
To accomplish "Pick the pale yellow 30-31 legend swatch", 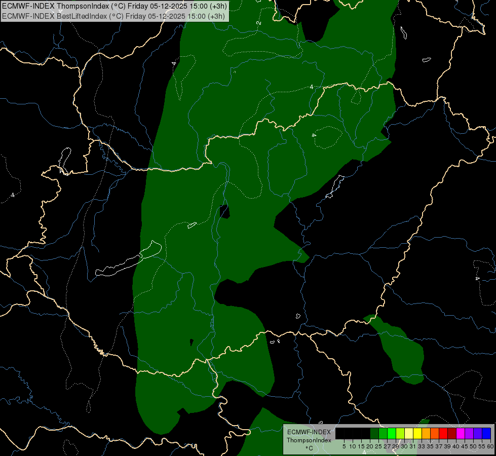I will coord(409,433).
